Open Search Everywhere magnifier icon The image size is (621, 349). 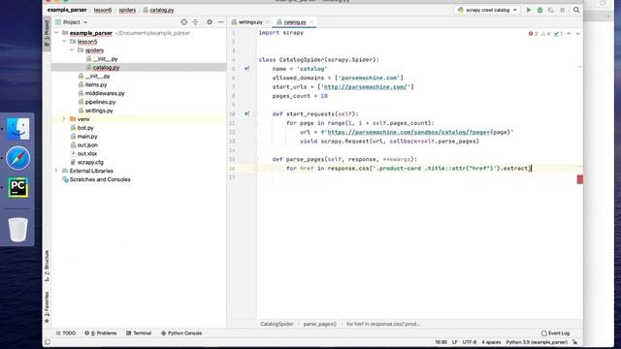tap(576, 10)
